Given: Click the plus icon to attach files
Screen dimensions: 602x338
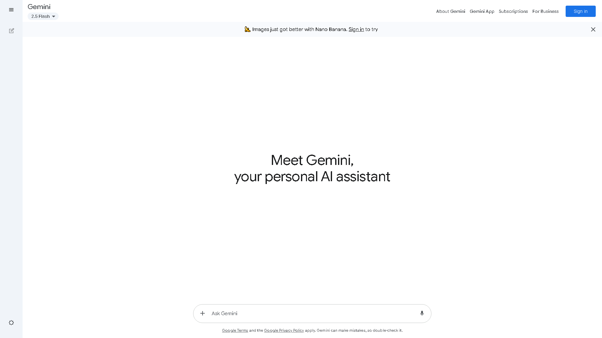Looking at the screenshot, I should tap(203, 313).
